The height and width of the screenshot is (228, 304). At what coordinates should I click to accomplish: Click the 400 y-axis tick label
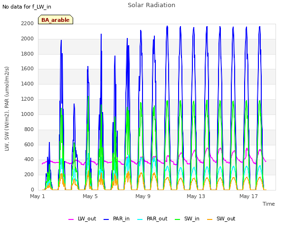[29, 160]
